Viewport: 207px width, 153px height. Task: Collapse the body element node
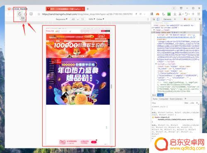[x=154, y=32]
